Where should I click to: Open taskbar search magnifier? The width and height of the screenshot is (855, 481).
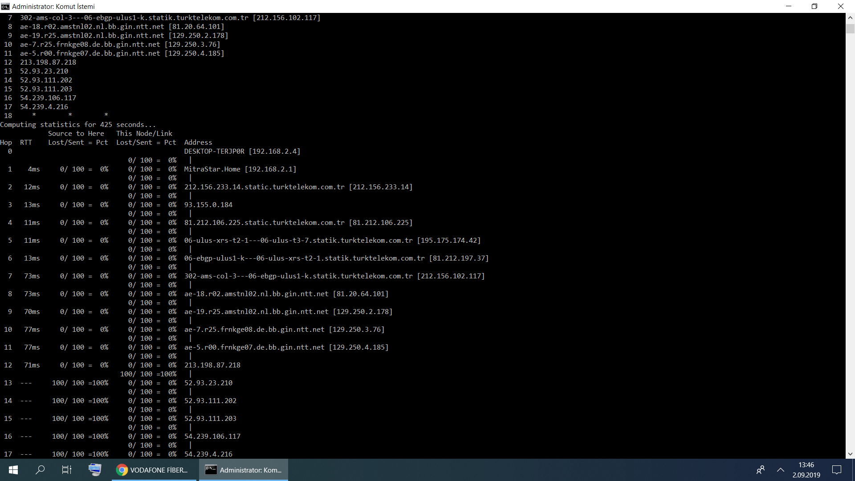40,470
